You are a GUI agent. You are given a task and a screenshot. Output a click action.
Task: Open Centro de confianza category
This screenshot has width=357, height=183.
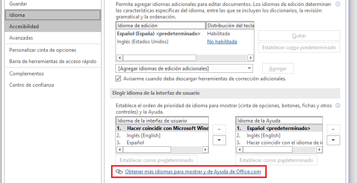point(53,85)
